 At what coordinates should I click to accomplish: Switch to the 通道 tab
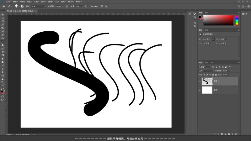[x=206, y=62]
